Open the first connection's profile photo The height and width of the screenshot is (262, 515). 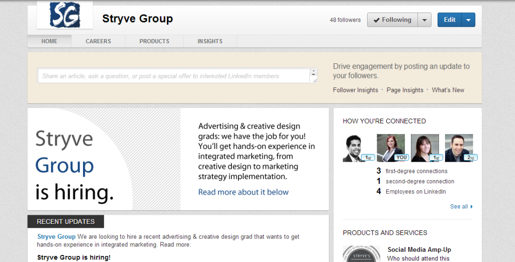pos(357,148)
